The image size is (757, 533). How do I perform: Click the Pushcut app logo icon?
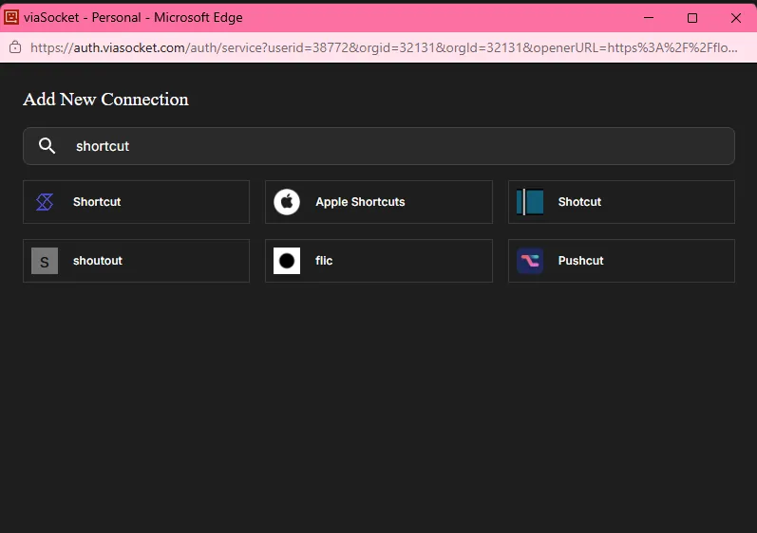[x=530, y=261]
